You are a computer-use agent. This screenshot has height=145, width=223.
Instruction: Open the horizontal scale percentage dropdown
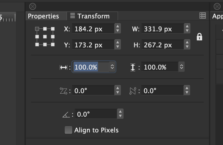(112, 67)
